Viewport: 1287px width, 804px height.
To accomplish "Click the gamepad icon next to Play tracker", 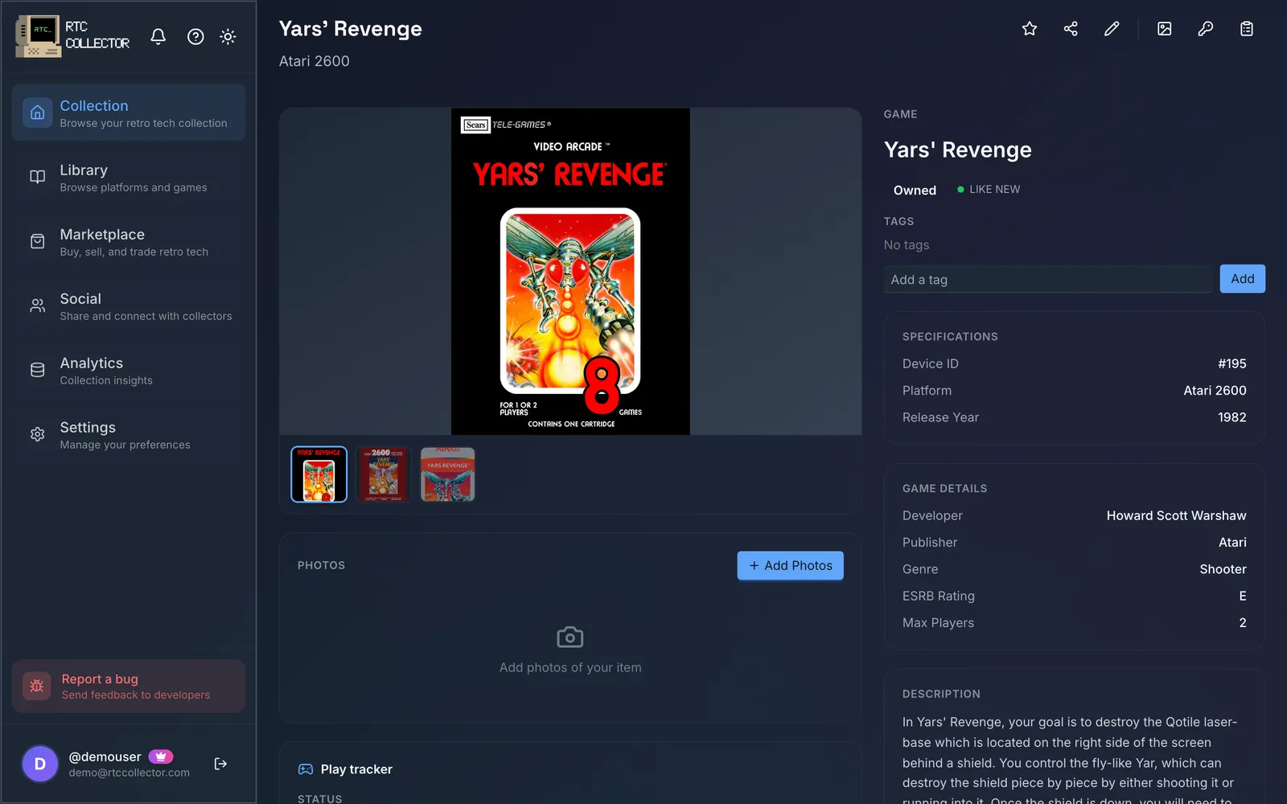I will tap(306, 769).
